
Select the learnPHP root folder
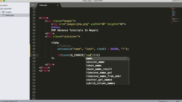(8, 9)
